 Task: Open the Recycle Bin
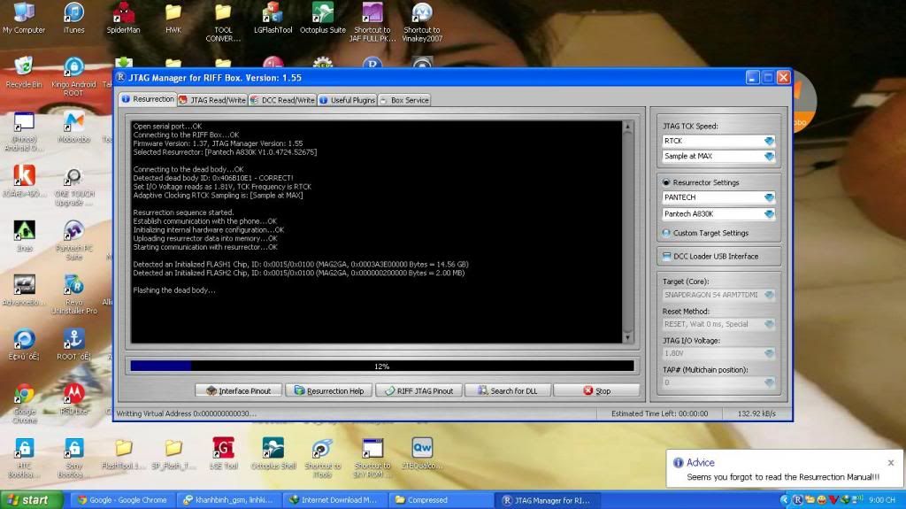point(24,73)
